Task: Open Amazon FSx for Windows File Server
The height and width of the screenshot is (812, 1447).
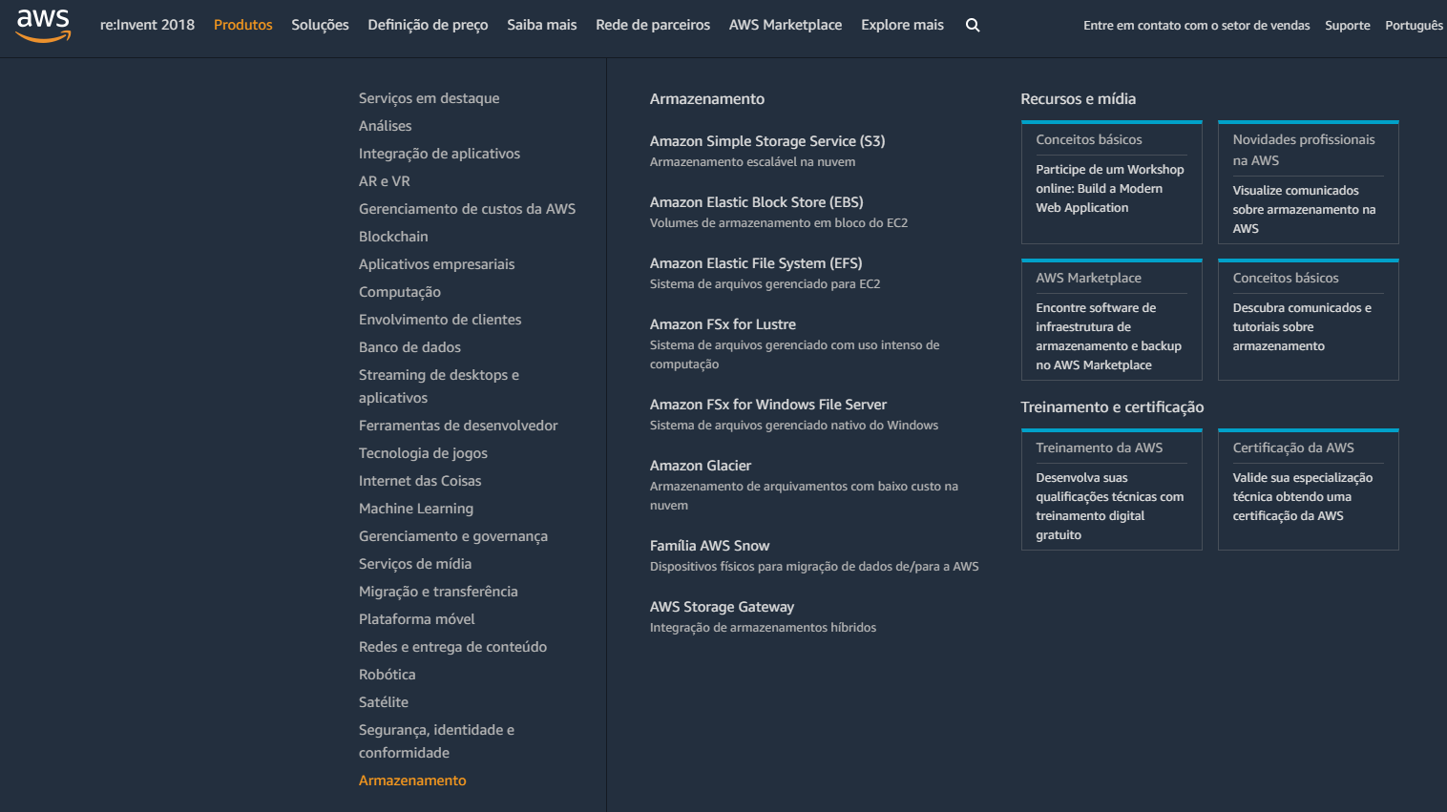Action: point(768,405)
